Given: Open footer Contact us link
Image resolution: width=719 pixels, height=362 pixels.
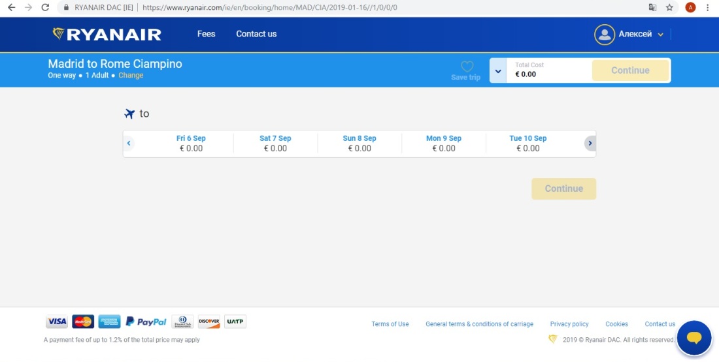Looking at the screenshot, I should click(660, 324).
